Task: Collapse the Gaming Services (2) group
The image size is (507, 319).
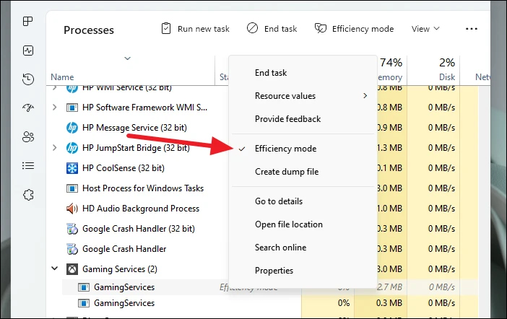Action: (x=55, y=268)
